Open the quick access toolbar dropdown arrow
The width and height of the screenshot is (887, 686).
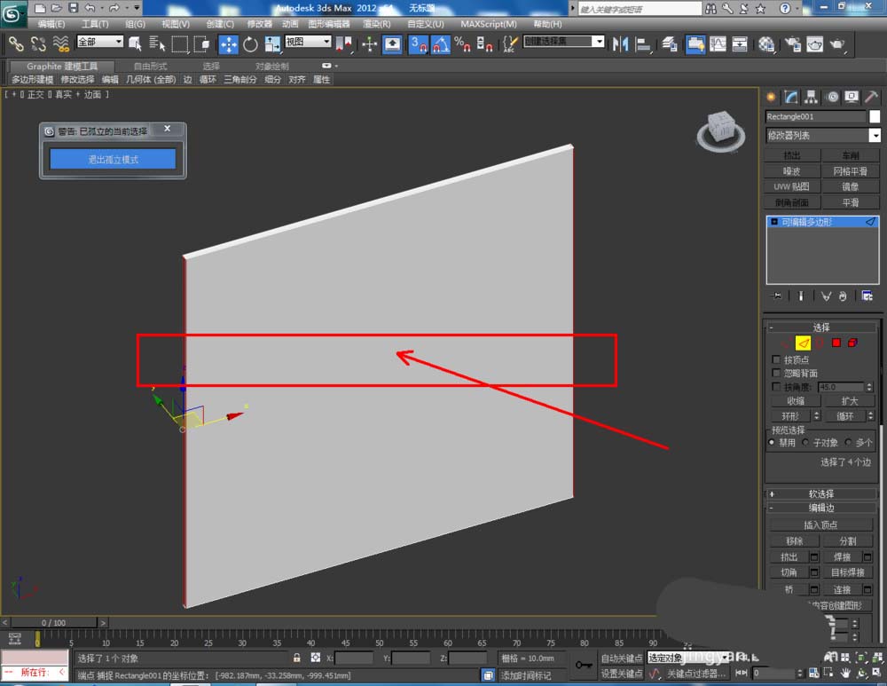coord(137,7)
